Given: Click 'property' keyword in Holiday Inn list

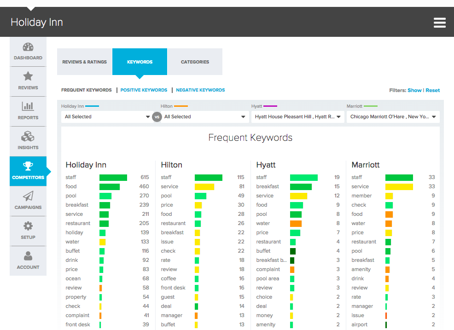Looking at the screenshot, I should click(76, 297).
